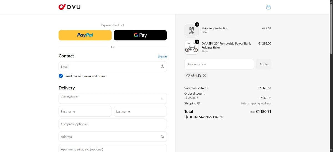Click the Delivery section heading
333x152 pixels.
tap(67, 88)
